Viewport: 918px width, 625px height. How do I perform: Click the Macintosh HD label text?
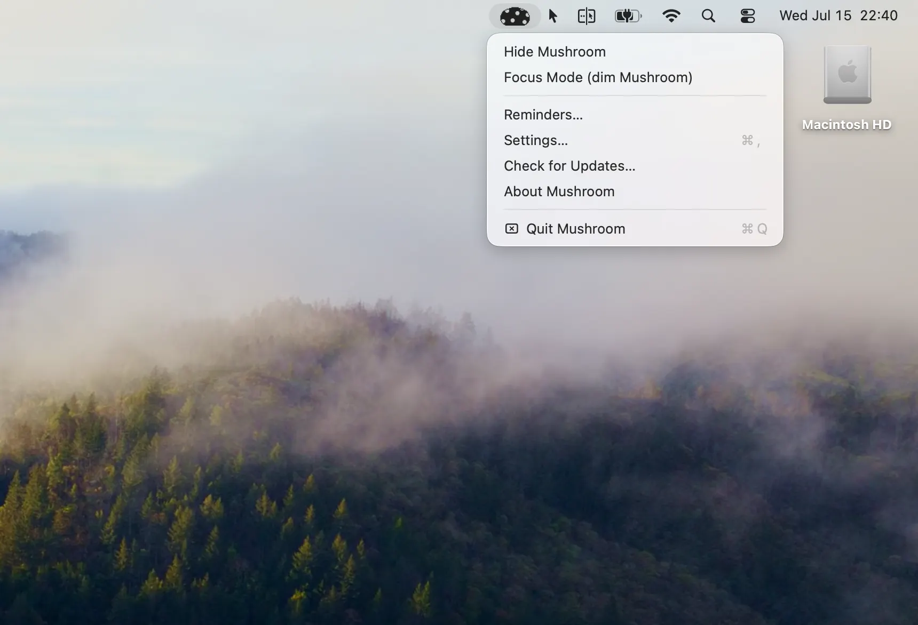pos(846,125)
